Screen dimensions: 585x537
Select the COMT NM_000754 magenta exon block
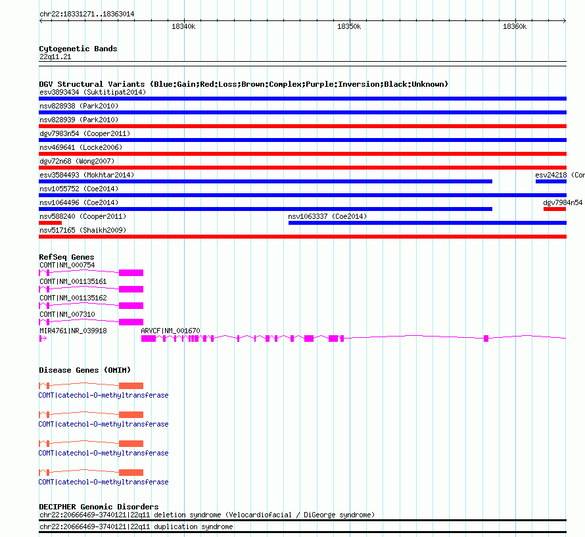tap(131, 273)
